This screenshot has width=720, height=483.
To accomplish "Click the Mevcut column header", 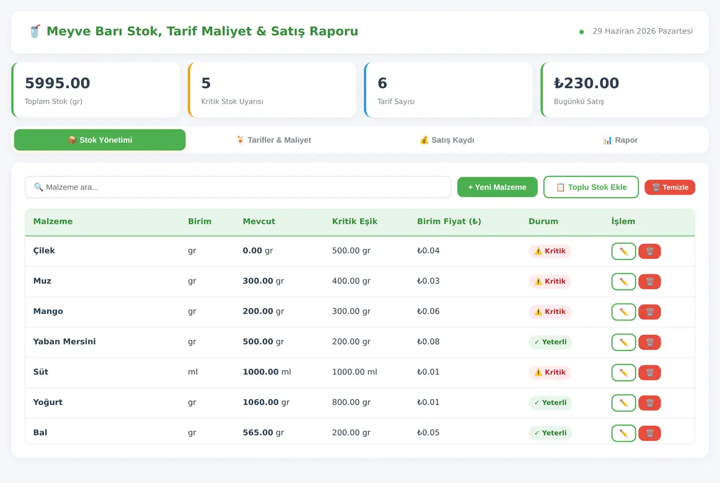I will 259,221.
